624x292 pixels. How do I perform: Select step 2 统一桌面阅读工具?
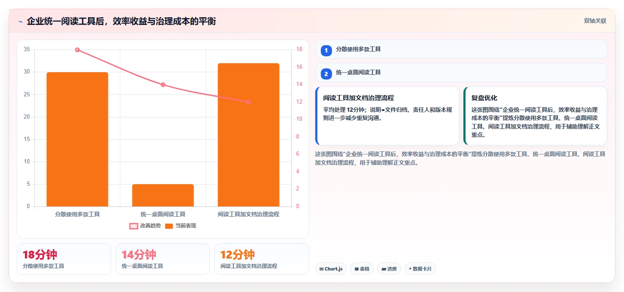(461, 73)
